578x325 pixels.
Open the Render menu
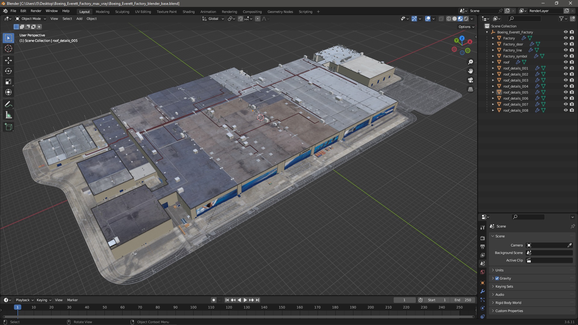pos(36,11)
